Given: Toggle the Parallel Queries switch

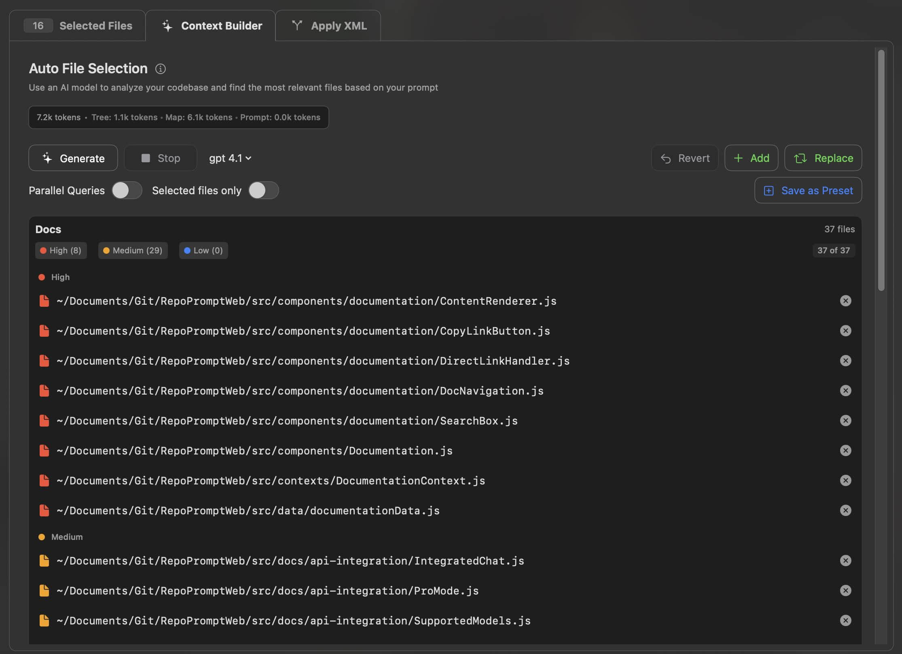Looking at the screenshot, I should tap(127, 190).
